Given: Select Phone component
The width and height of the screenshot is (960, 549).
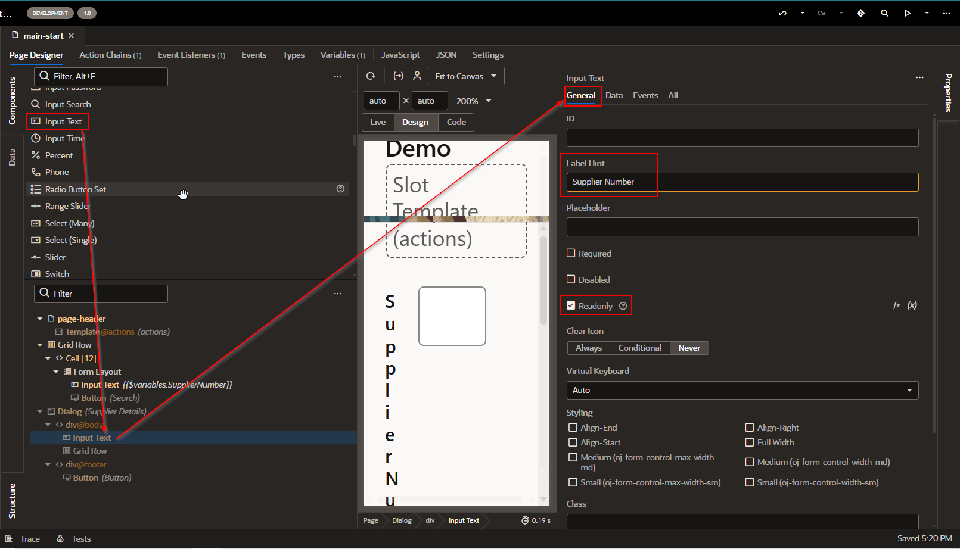Looking at the screenshot, I should pos(57,172).
